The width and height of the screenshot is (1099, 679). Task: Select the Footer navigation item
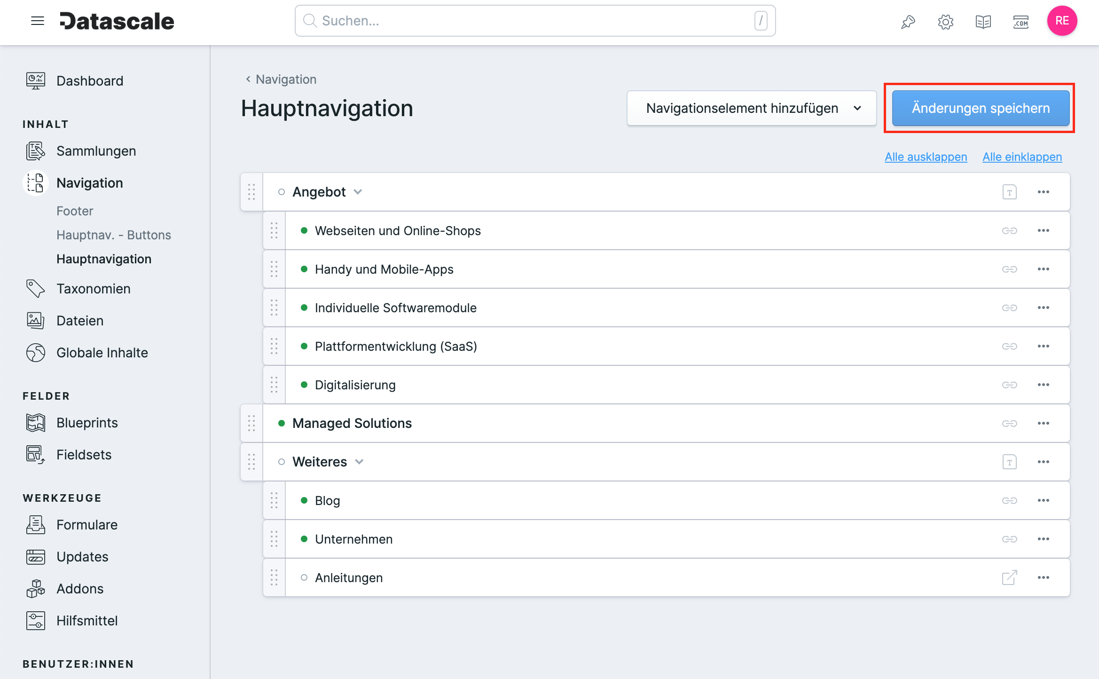coord(75,210)
